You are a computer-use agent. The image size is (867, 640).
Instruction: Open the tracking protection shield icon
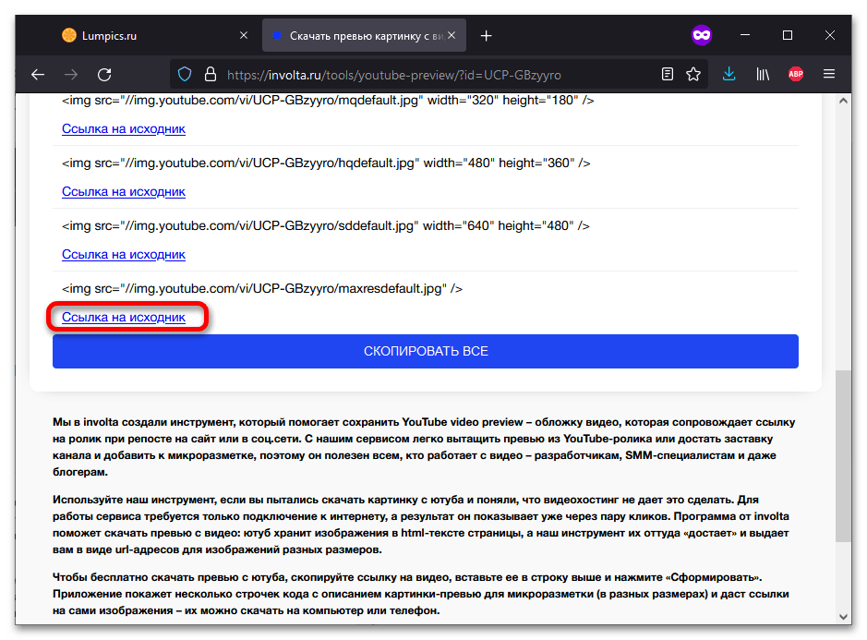pyautogui.click(x=185, y=74)
